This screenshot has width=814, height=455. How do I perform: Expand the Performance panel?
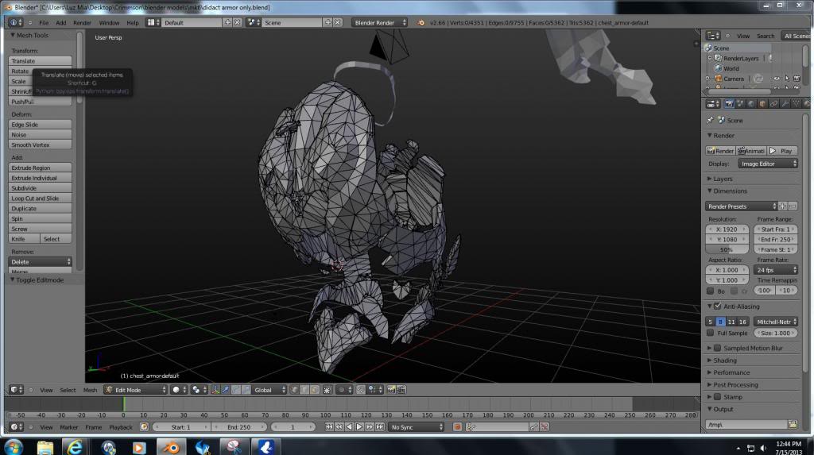click(731, 372)
